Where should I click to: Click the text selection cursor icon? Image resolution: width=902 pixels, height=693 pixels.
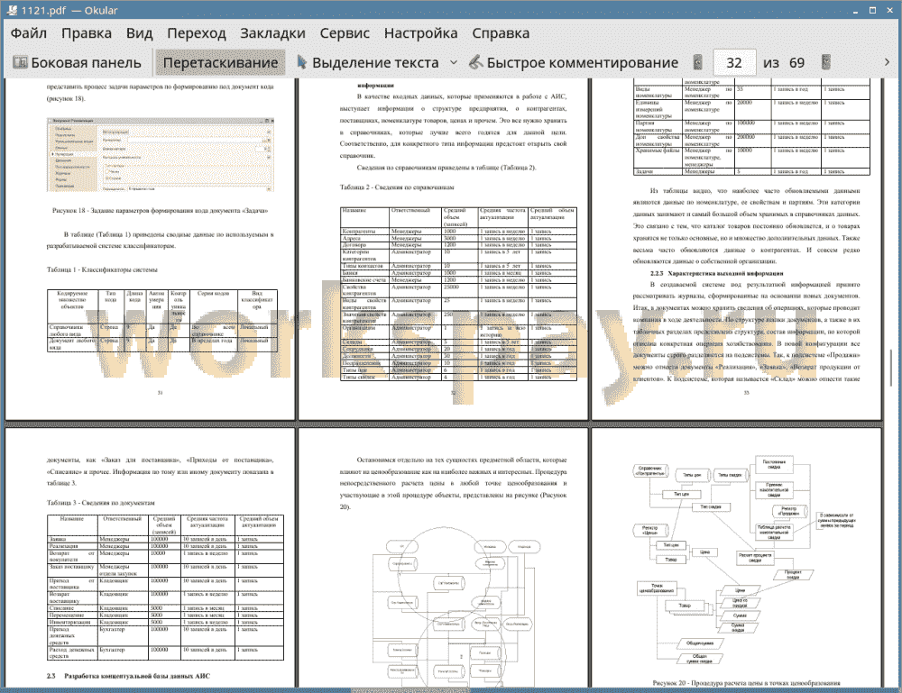301,62
